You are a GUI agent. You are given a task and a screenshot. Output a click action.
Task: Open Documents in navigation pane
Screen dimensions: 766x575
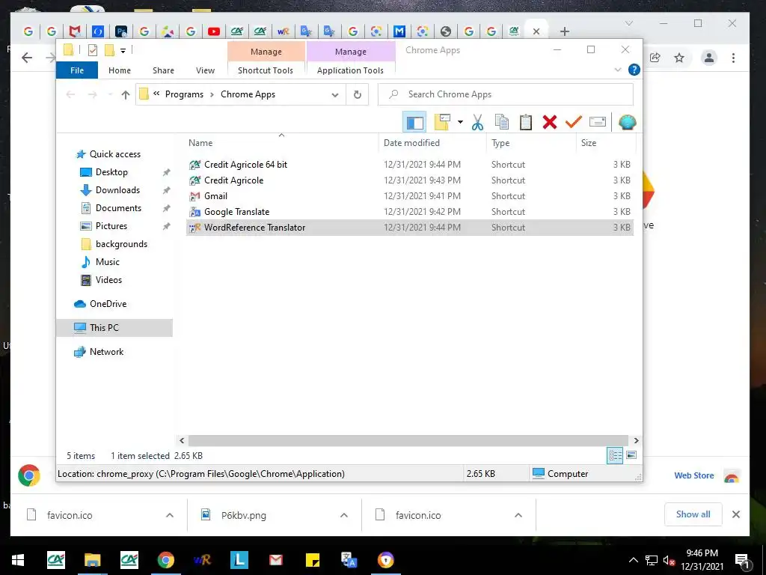[118, 208]
